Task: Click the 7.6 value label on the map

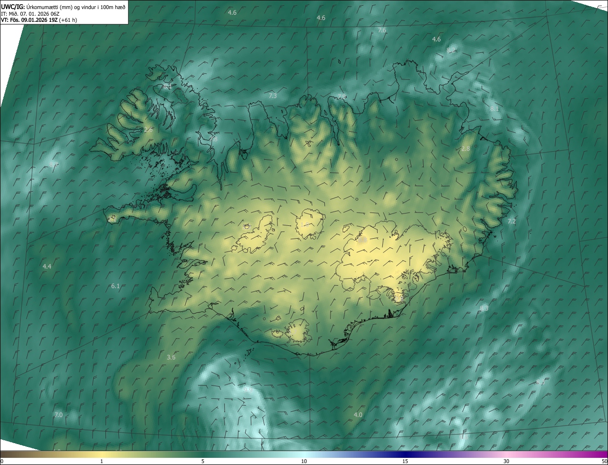Action: coord(382,30)
